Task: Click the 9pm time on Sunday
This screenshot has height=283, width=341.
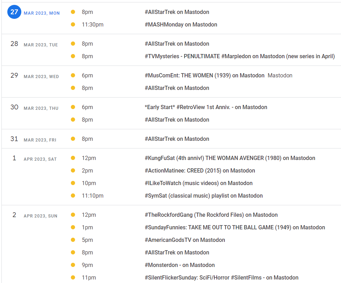Action: 87,265
